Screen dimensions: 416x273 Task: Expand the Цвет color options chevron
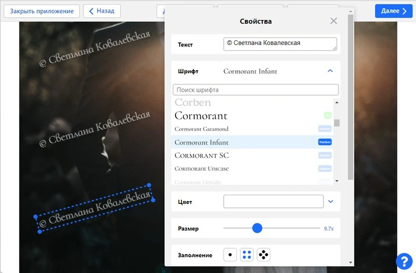(330, 202)
